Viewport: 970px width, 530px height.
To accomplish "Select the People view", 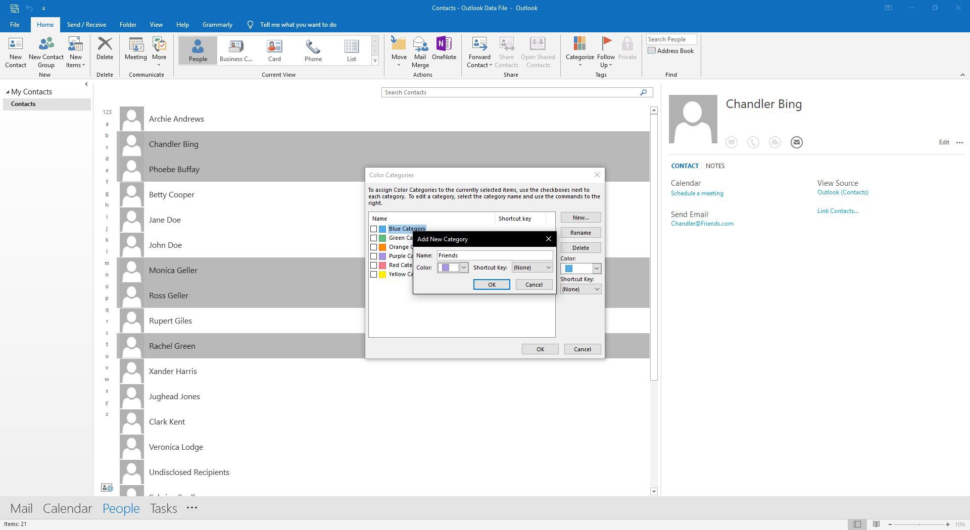I will point(198,50).
